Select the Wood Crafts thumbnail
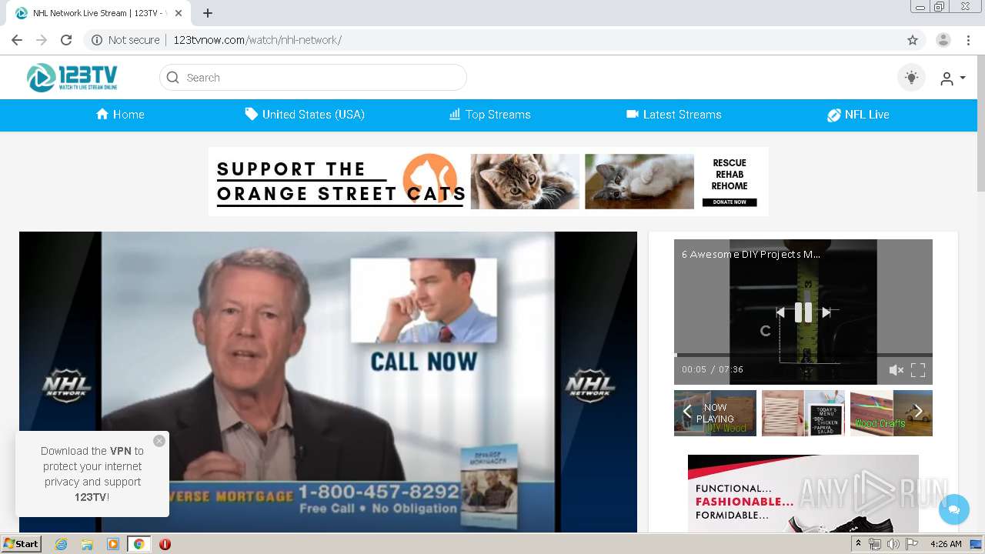 tap(891, 413)
